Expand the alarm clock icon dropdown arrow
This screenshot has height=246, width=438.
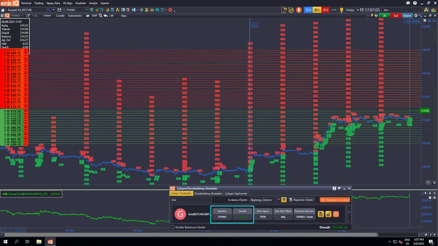pyautogui.click(x=166, y=10)
